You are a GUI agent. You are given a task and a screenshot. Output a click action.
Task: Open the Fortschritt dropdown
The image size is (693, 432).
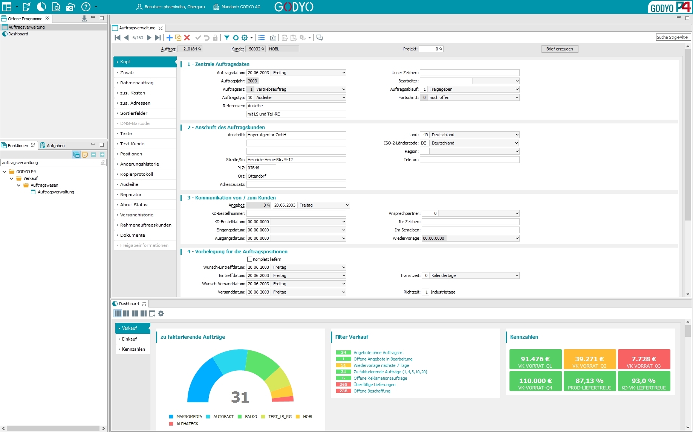517,97
